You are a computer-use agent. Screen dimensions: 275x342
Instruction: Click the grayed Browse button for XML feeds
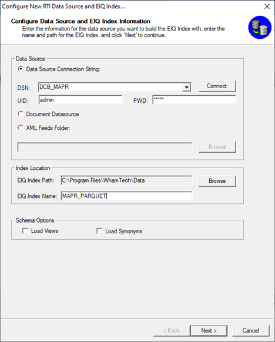point(217,147)
